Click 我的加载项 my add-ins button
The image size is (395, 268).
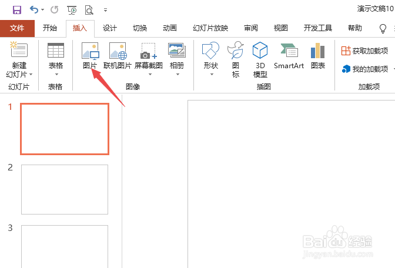[364, 69]
